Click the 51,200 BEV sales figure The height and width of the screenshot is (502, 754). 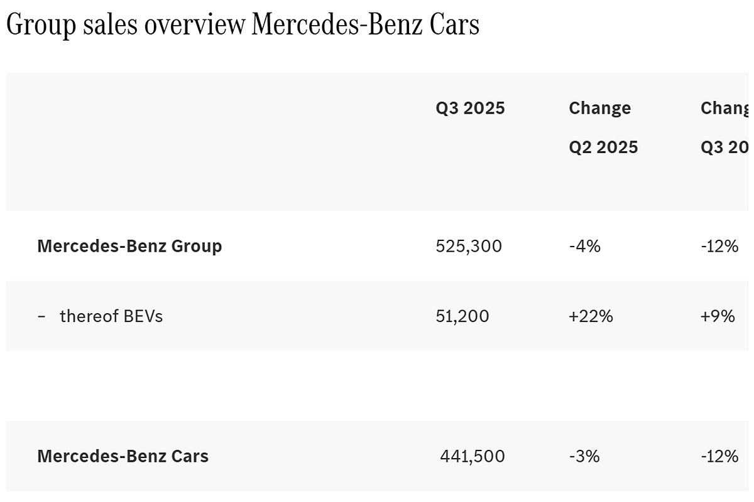[x=462, y=316]
